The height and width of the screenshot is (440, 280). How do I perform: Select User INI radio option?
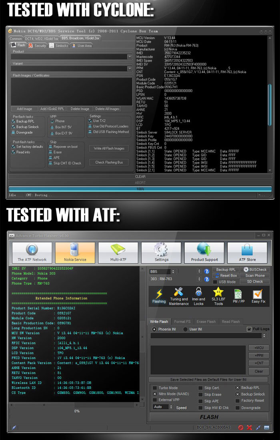coord(185,329)
